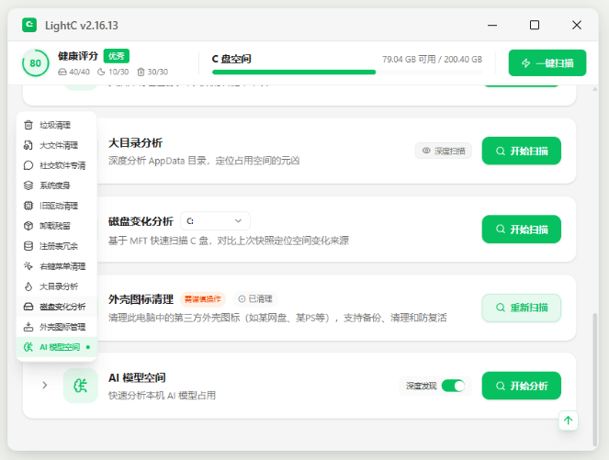The width and height of the screenshot is (609, 460).
Task: Click the 40/40 disk score indicator
Action: [x=73, y=72]
